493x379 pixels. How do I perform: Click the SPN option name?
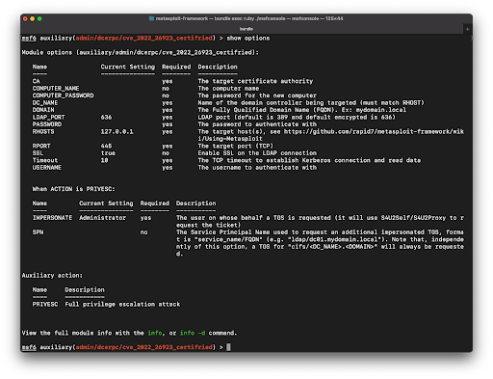(x=38, y=232)
